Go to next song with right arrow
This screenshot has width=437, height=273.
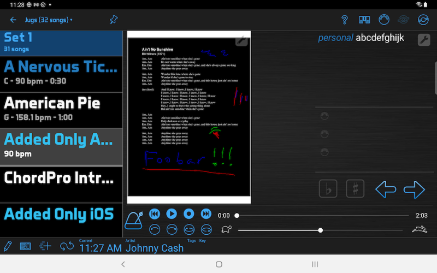coord(414,189)
